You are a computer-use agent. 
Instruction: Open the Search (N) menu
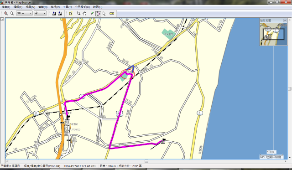pyautogui.click(x=31, y=7)
